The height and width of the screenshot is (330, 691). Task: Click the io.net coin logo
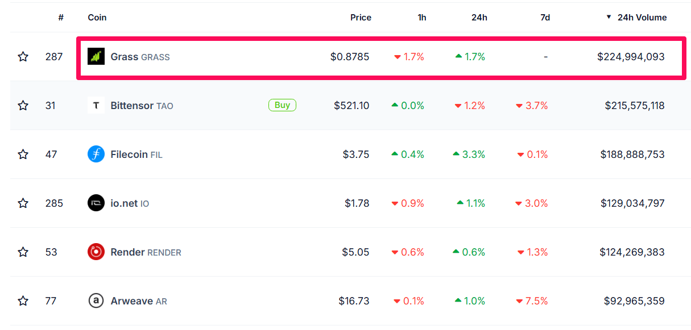click(96, 203)
